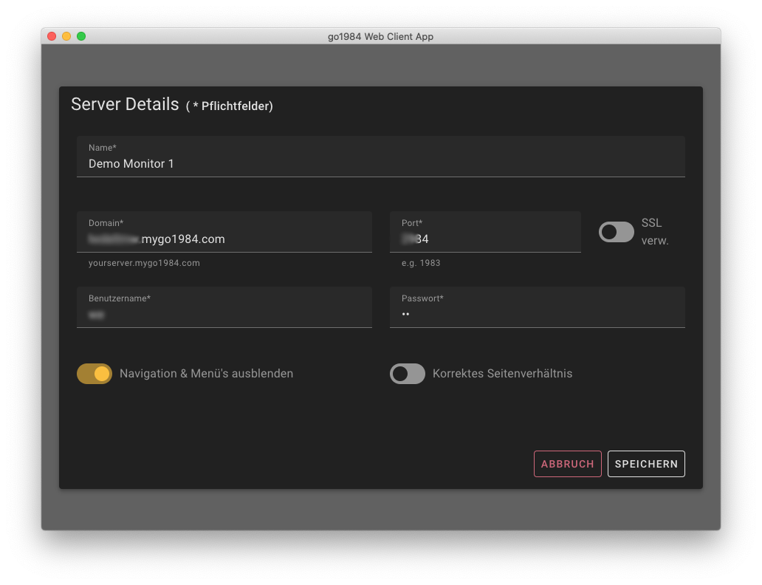This screenshot has width=762, height=585.
Task: Click the e.g. 1983 port hint
Action: coord(421,263)
